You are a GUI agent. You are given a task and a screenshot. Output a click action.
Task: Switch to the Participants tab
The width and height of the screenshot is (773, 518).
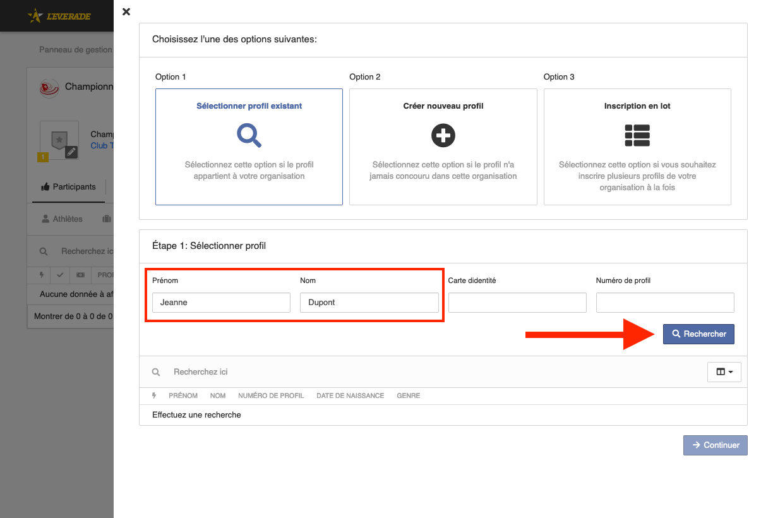coord(68,187)
